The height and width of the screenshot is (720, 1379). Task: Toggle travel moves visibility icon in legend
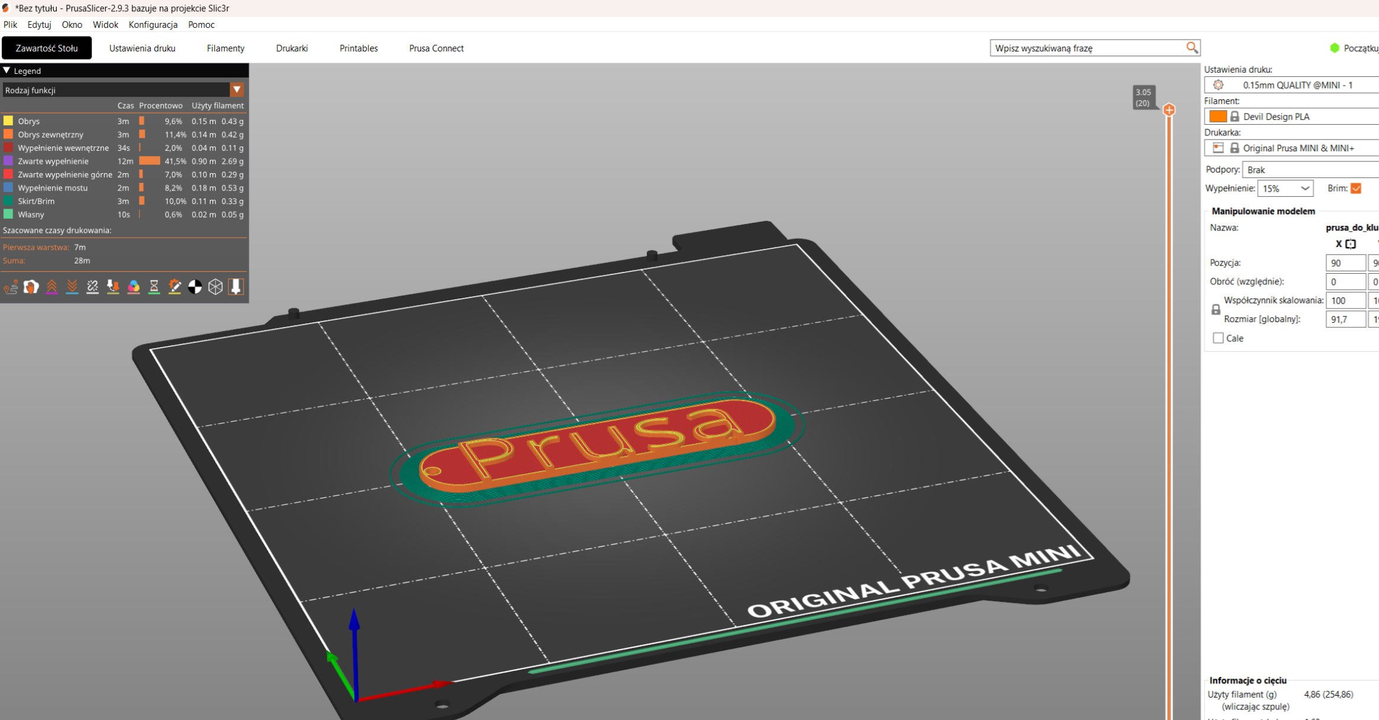click(x=11, y=287)
